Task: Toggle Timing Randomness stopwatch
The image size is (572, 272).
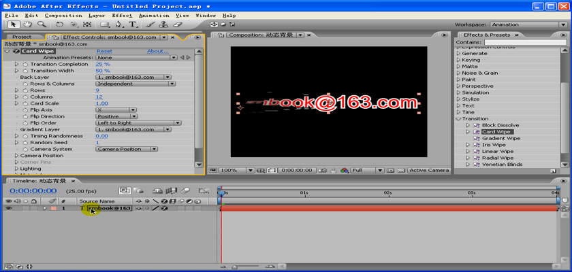Action: click(x=26, y=136)
